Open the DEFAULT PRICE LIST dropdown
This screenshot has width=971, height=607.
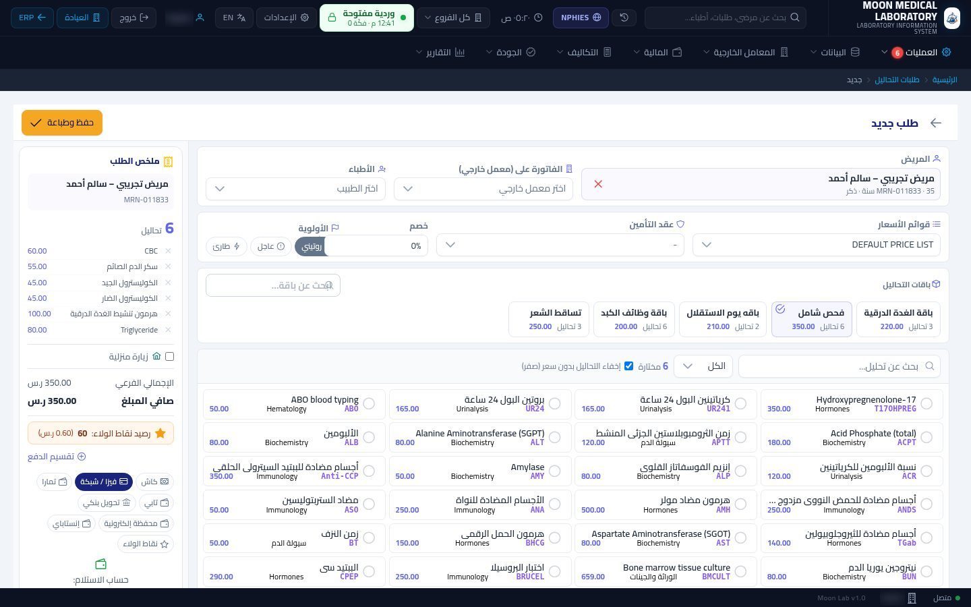pyautogui.click(x=817, y=245)
